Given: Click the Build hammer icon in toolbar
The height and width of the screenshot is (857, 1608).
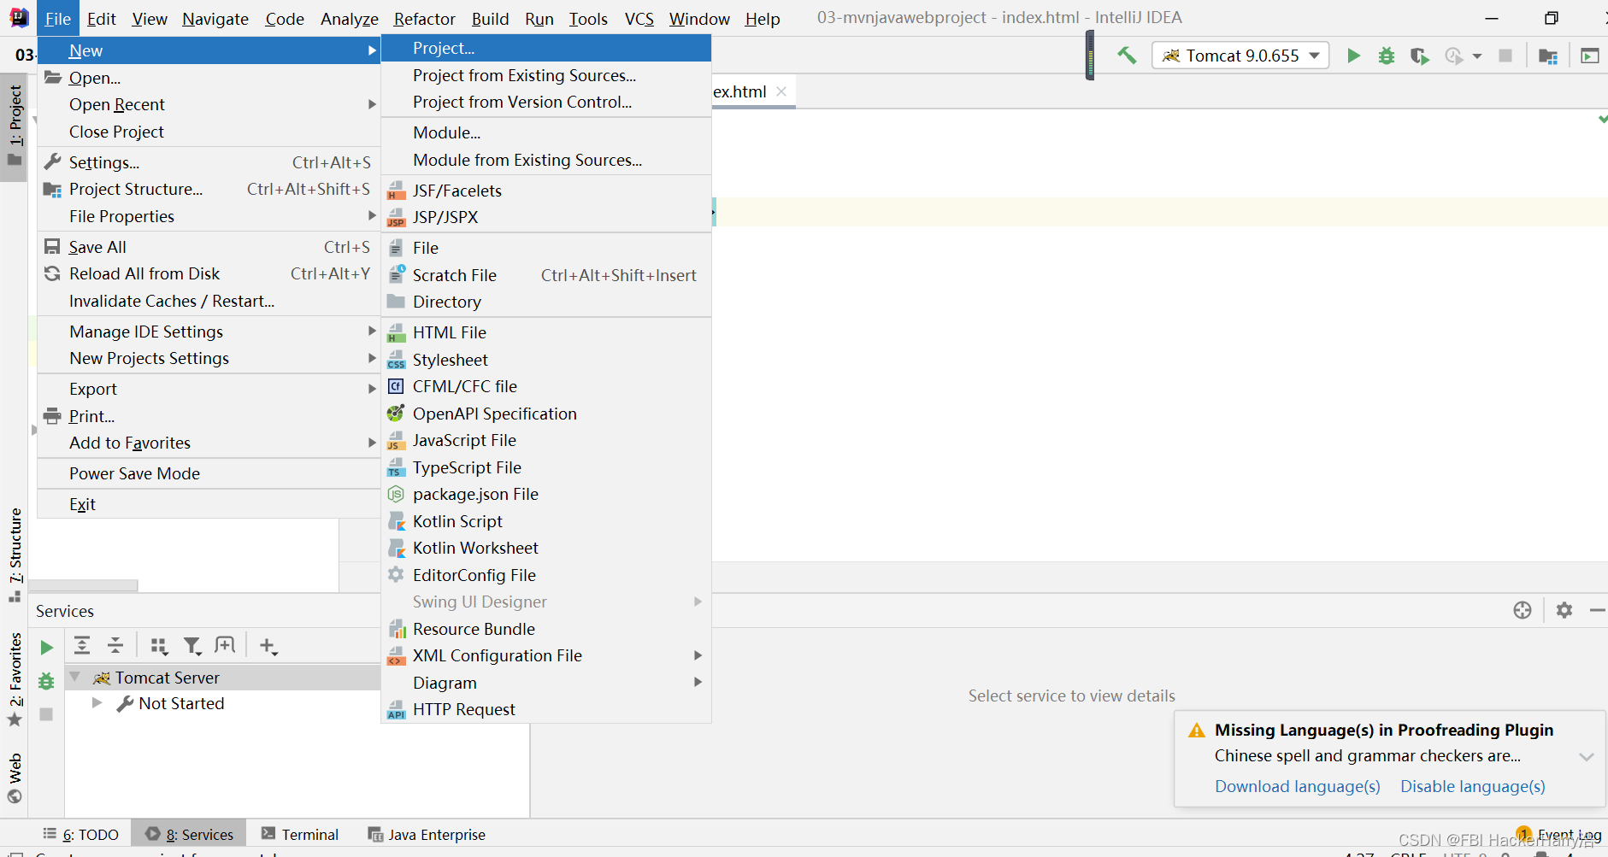Looking at the screenshot, I should tap(1127, 56).
